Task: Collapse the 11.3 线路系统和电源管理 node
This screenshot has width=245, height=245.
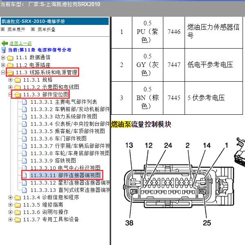Action: click(x=3, y=72)
